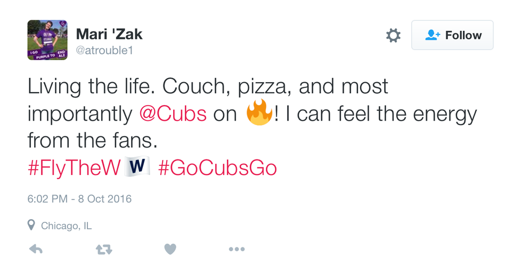Click the add-person icon on Follow
522x265 pixels.
coord(433,35)
